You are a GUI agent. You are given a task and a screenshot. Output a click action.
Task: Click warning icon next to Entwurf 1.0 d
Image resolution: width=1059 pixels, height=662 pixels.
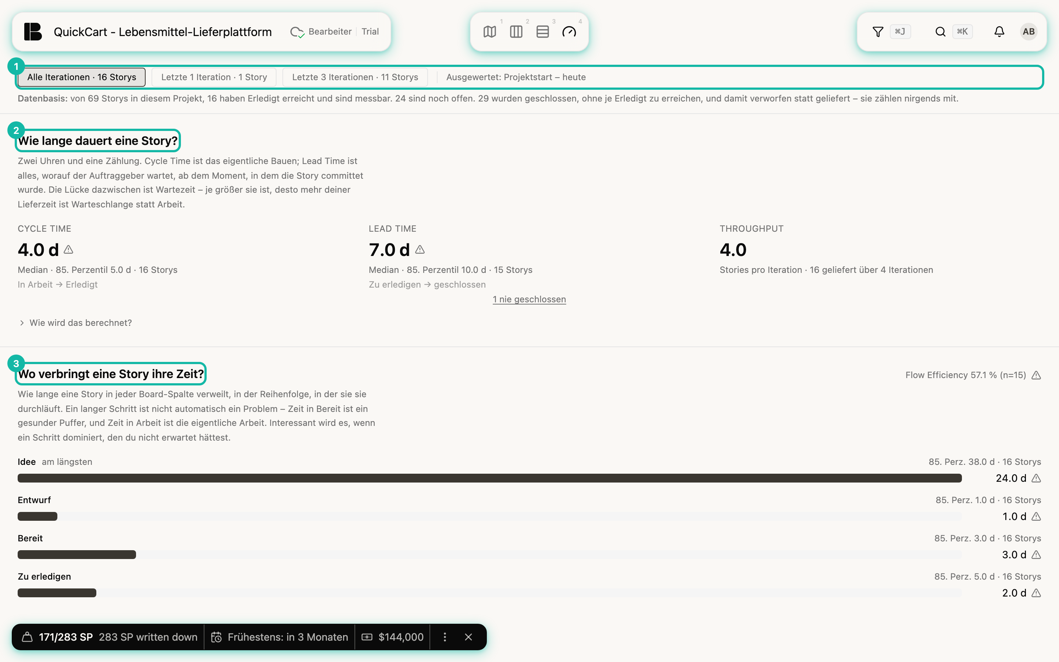1036,517
